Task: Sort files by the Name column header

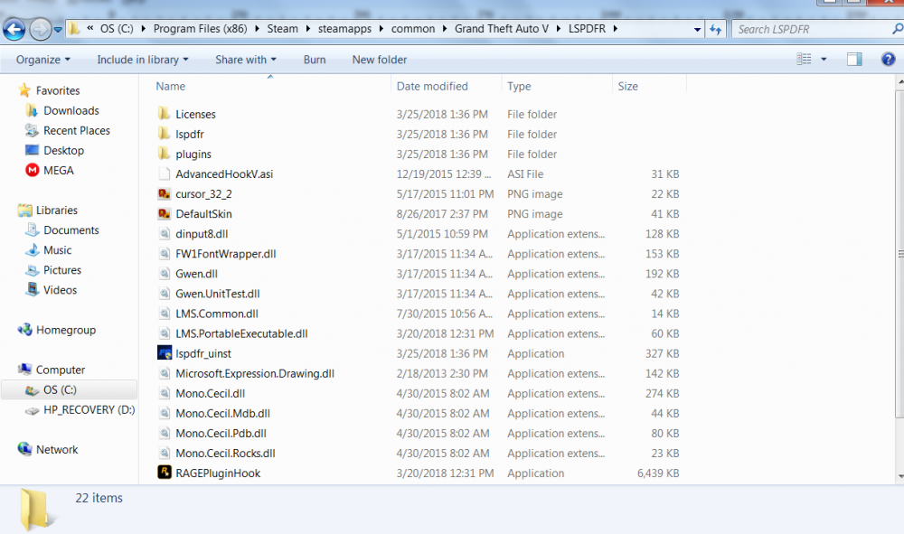Action: pos(171,87)
